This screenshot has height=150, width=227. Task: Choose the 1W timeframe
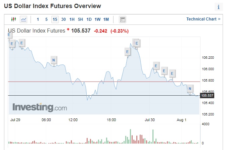tap(97, 19)
